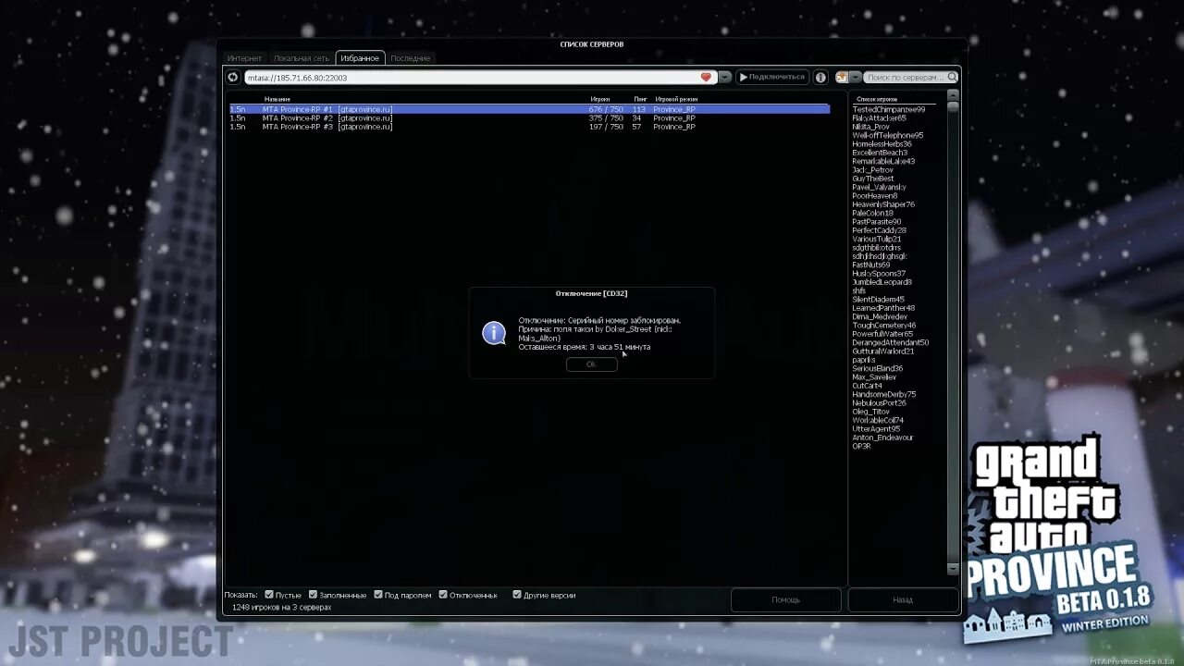The height and width of the screenshot is (666, 1184).
Task: Click the player list scroll up arrow
Action: [953, 94]
